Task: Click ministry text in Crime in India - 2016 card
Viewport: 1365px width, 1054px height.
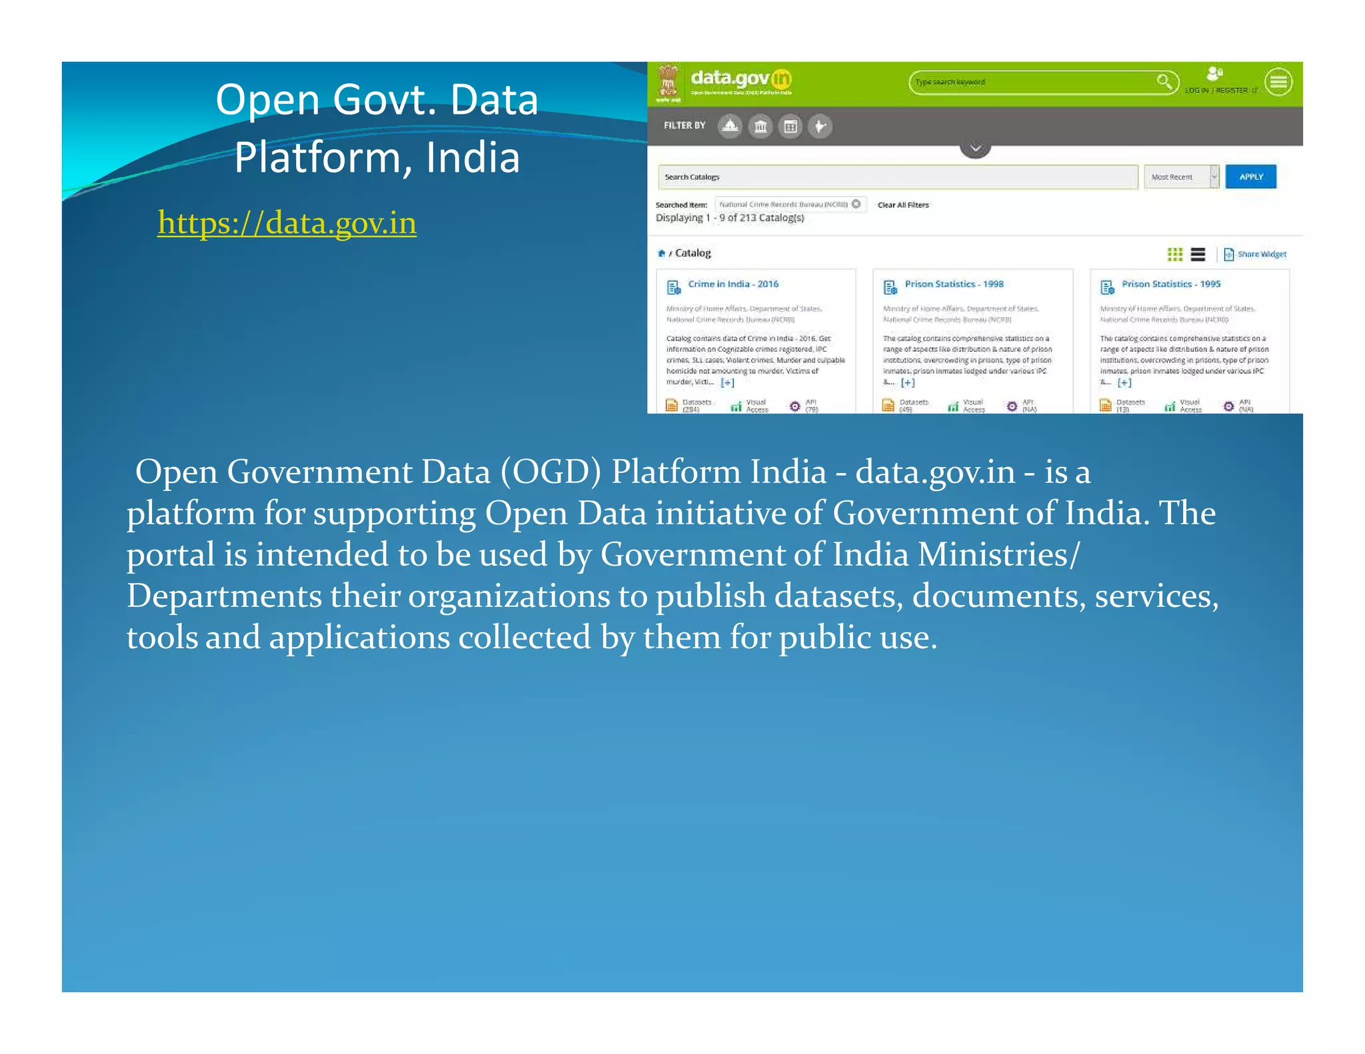Action: coord(744,314)
